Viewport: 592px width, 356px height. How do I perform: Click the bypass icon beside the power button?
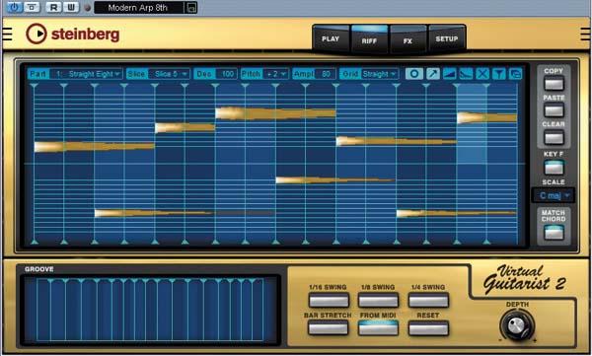(33, 7)
